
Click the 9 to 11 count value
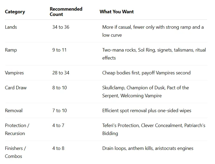59,50
